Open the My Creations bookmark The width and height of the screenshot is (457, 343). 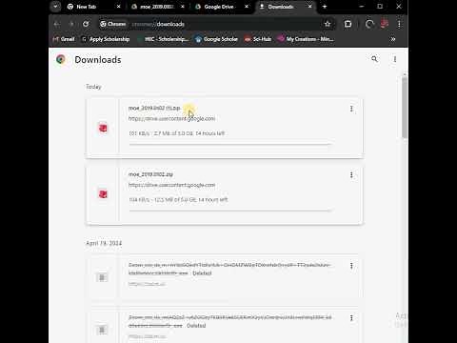[306, 39]
